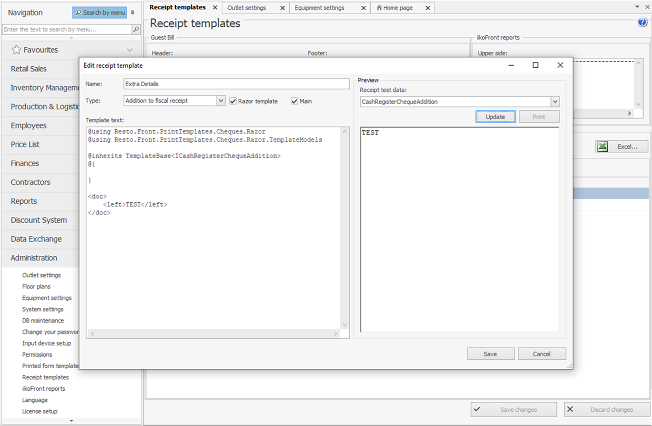Expand the Receipt test data dropdown
This screenshot has width=652, height=426.
(555, 102)
